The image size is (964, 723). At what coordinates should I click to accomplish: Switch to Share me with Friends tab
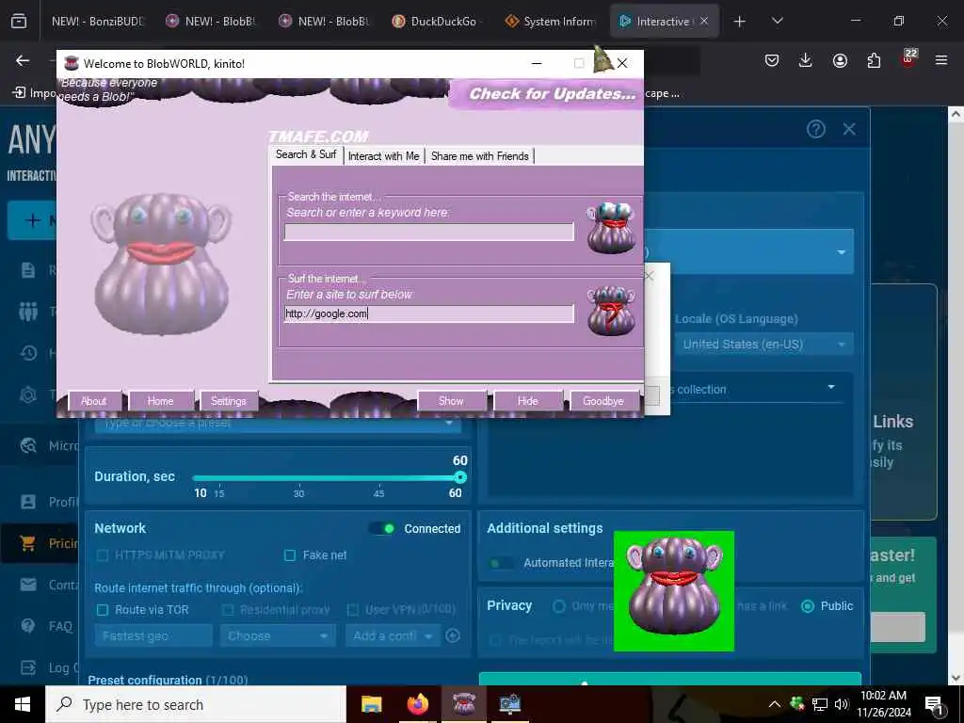pyautogui.click(x=479, y=156)
